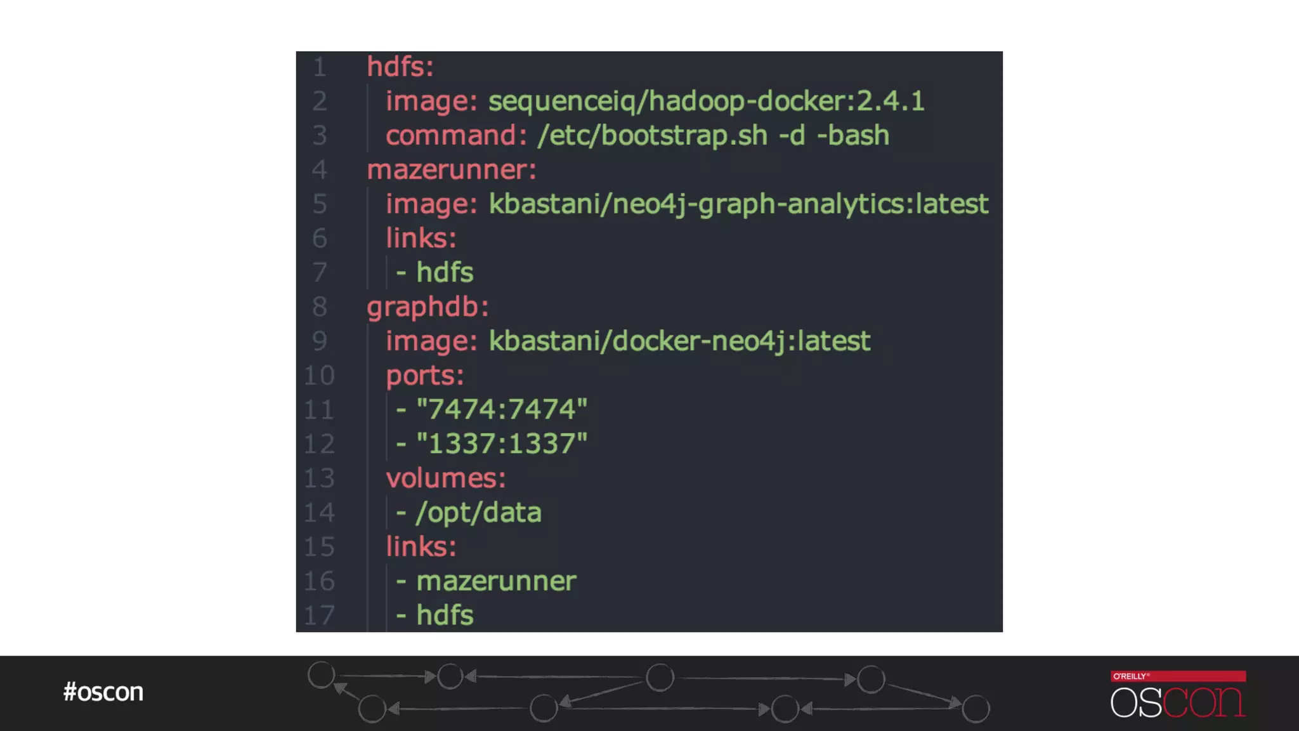Click the mazerunner link entry on line 16
Image resolution: width=1299 pixels, height=731 pixels.
point(496,581)
